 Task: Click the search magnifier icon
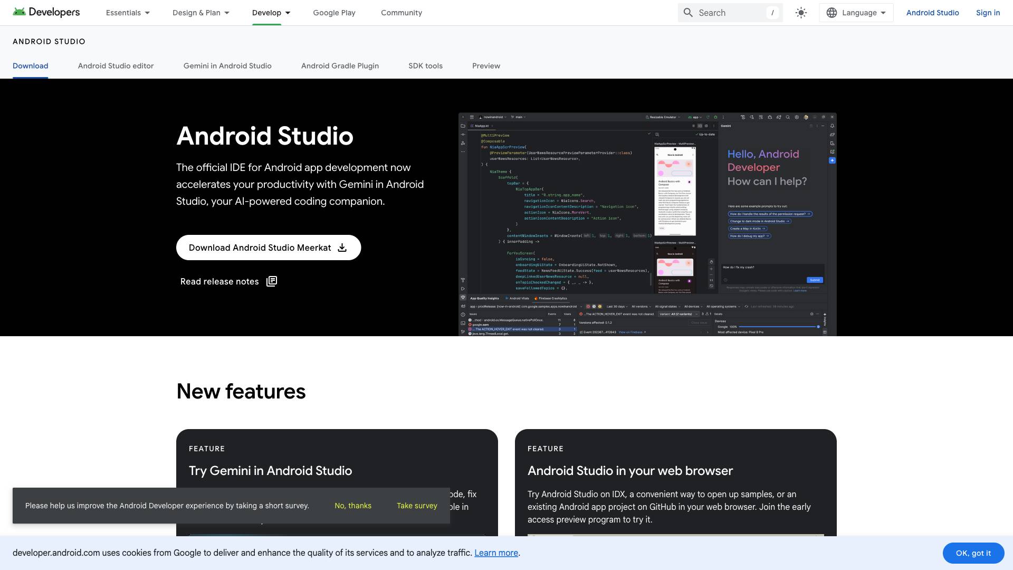tap(688, 13)
